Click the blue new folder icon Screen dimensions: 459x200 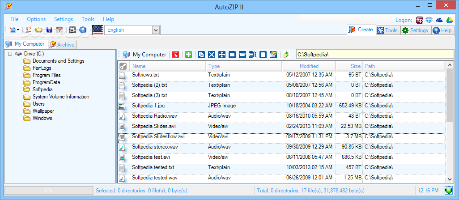(x=232, y=55)
